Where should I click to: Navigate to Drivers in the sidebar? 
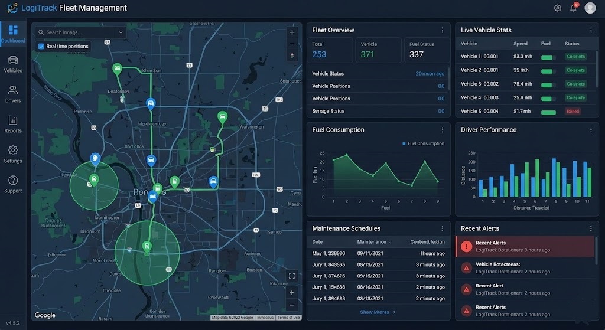pos(13,94)
